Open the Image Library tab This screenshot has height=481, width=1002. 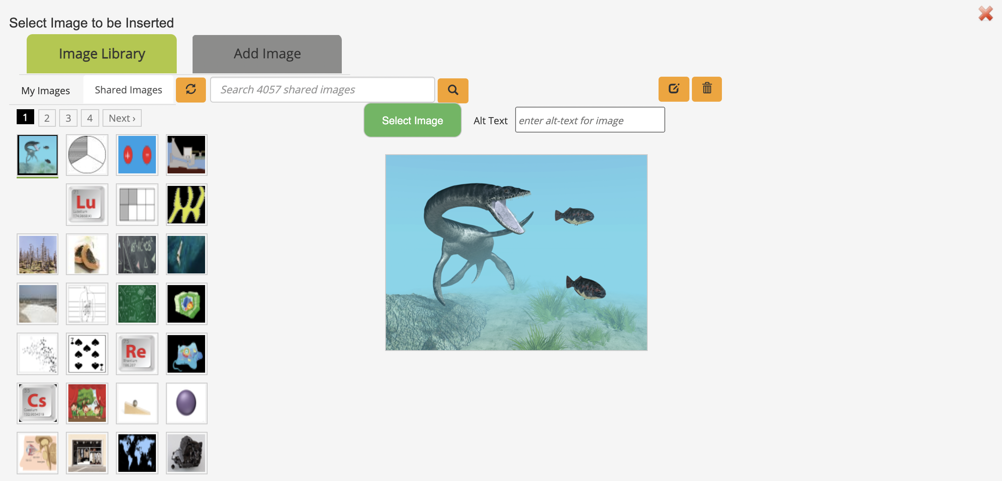[x=102, y=54]
